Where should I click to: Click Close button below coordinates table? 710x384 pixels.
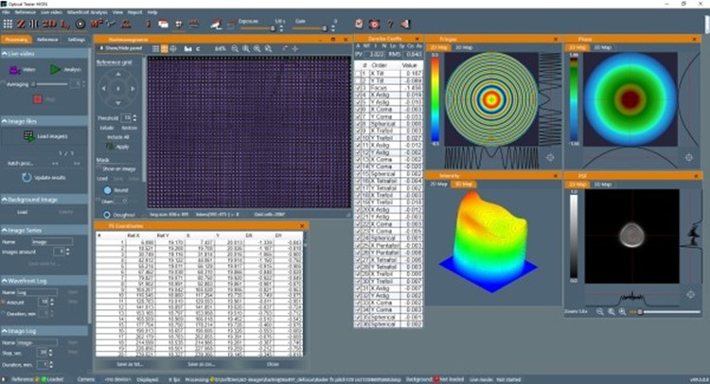point(273,364)
